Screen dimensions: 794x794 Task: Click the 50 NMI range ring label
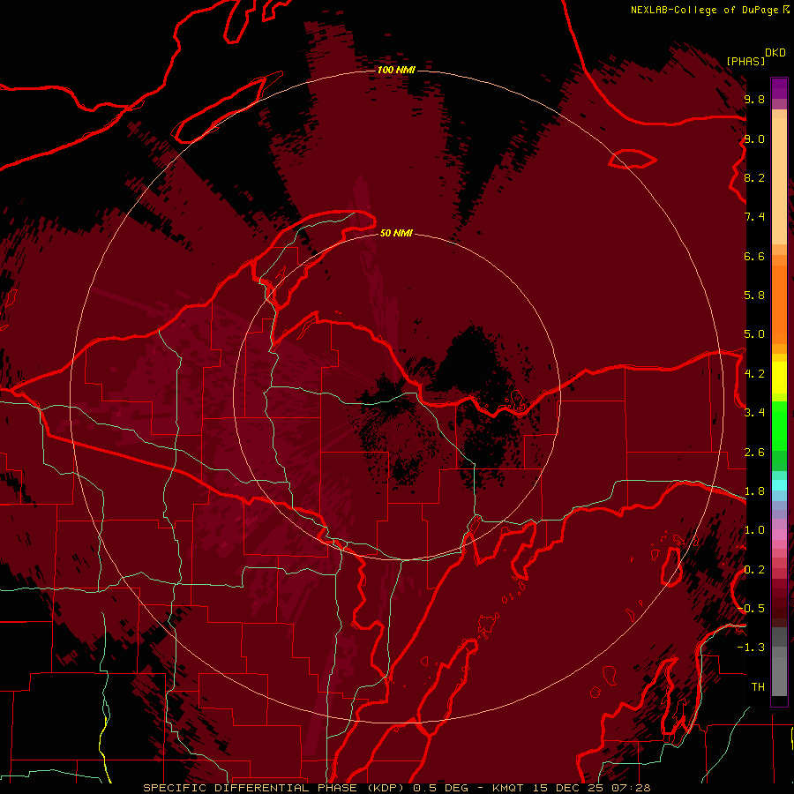click(x=396, y=233)
